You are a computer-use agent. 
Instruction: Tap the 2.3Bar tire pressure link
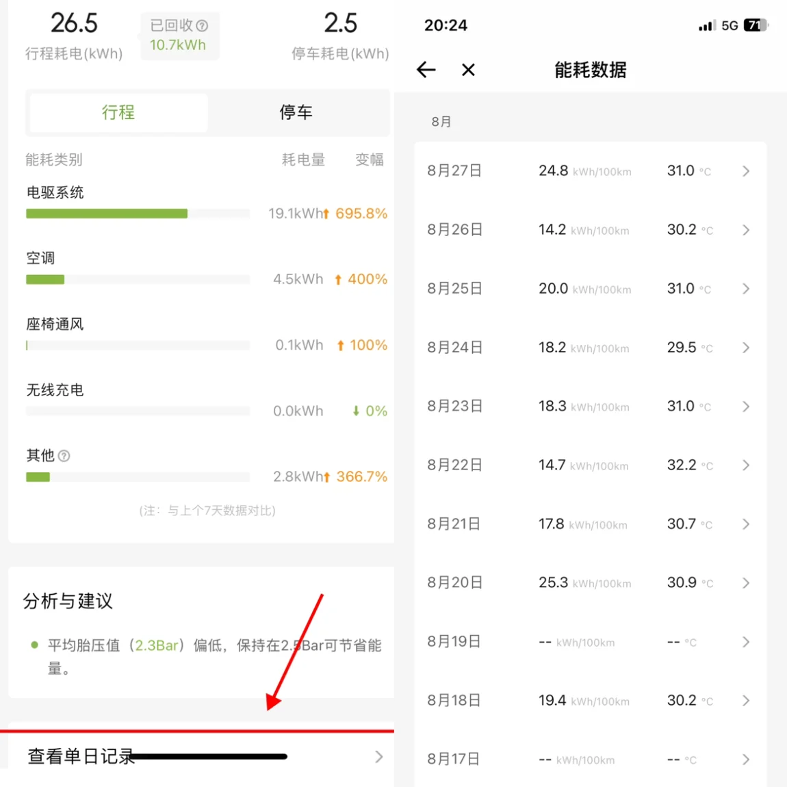click(x=157, y=645)
